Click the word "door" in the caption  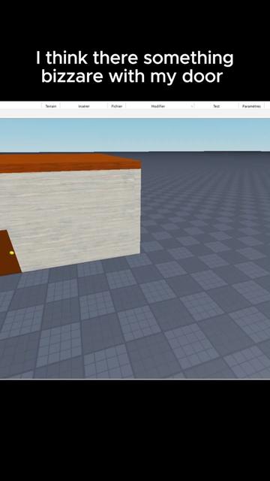point(202,77)
